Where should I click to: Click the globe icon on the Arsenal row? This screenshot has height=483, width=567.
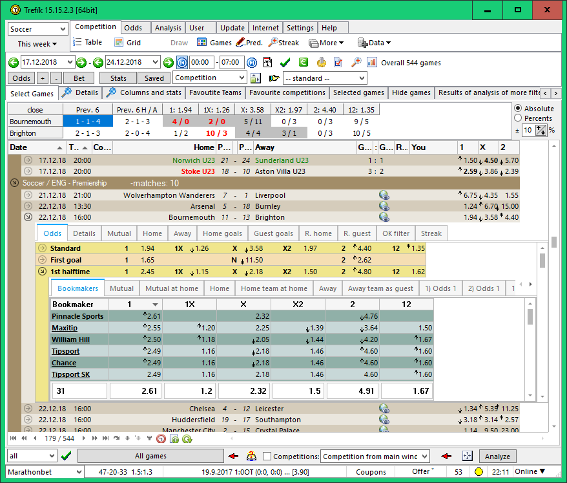coord(384,206)
